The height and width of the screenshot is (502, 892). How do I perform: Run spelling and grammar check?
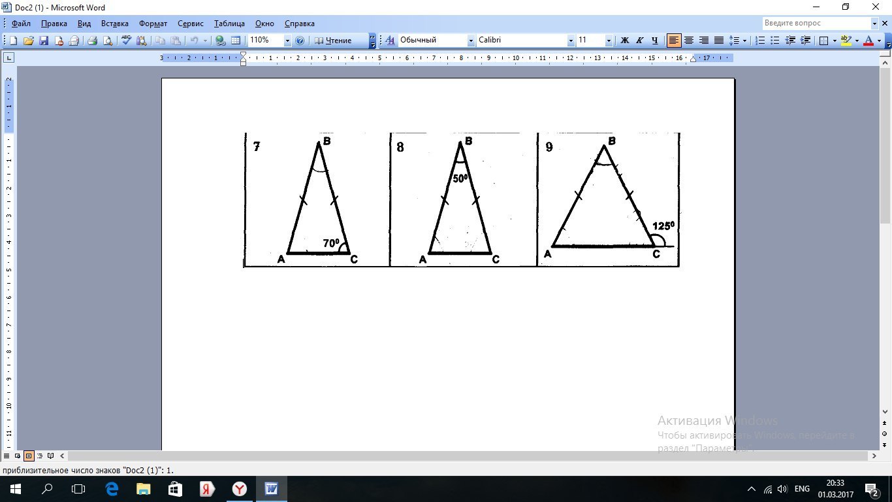pyautogui.click(x=125, y=40)
